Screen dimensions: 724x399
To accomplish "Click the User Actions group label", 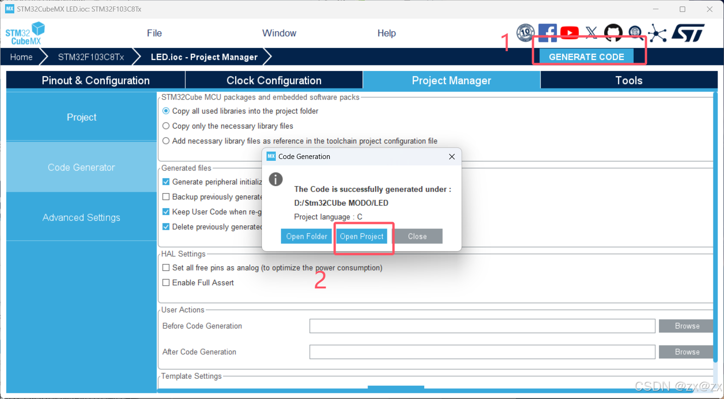I will pyautogui.click(x=183, y=310).
